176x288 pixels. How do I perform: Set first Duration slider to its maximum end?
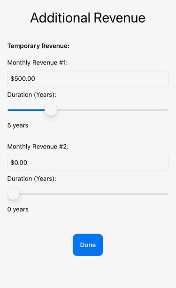[x=168, y=110]
